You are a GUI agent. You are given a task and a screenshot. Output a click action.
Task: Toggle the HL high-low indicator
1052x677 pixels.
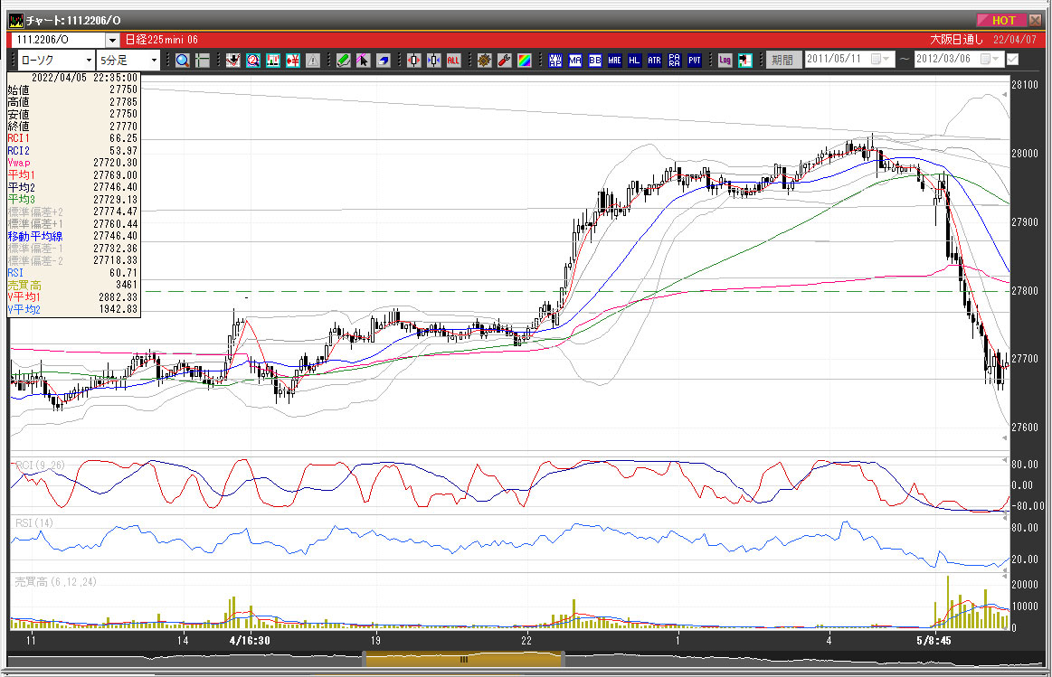(x=635, y=61)
